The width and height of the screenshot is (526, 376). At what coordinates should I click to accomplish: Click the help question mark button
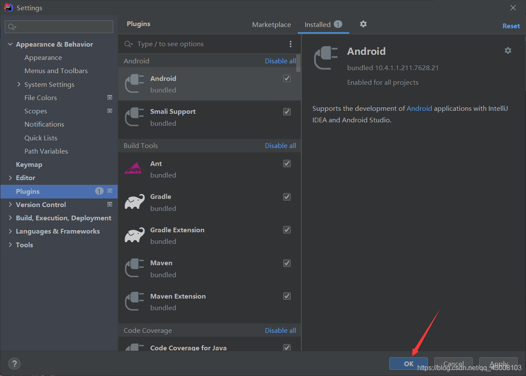15,364
